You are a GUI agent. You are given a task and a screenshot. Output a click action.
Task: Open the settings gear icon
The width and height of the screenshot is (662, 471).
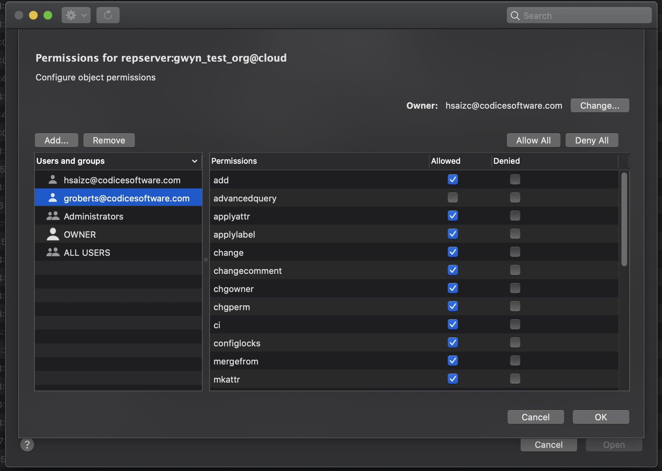[71, 15]
